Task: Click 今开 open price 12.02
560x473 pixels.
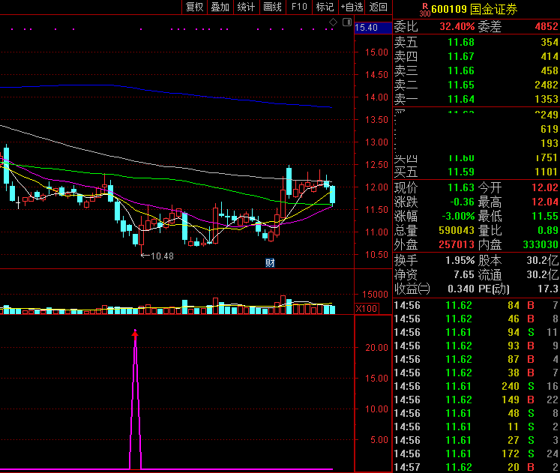Action: 545,187
